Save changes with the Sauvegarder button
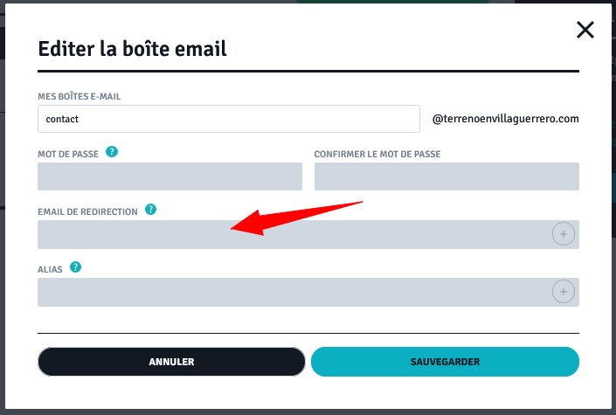Screen dimensions: 616x415 coord(445,362)
